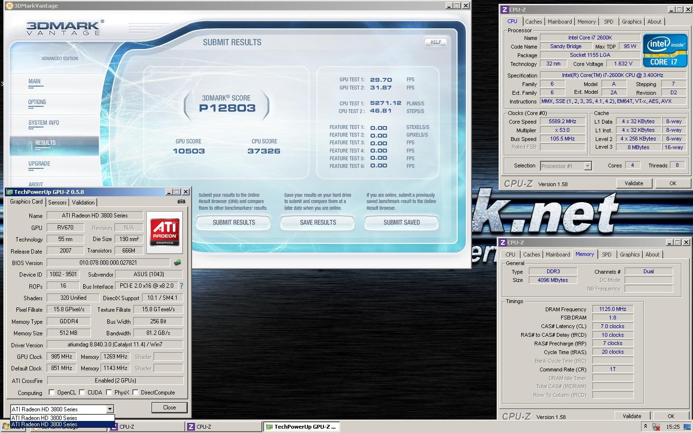Go to OPTIONS in 3DMark sidebar

click(37, 102)
